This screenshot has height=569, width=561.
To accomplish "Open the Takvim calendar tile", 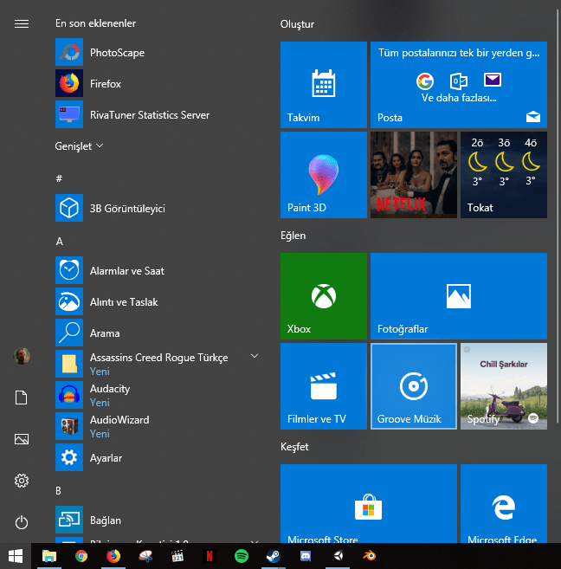I will [x=323, y=85].
